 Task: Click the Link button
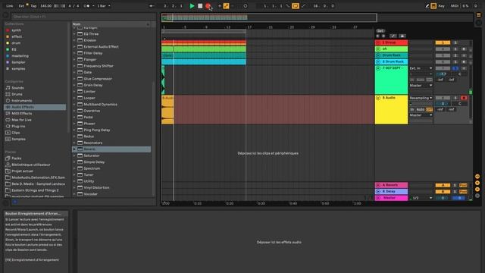10,6
